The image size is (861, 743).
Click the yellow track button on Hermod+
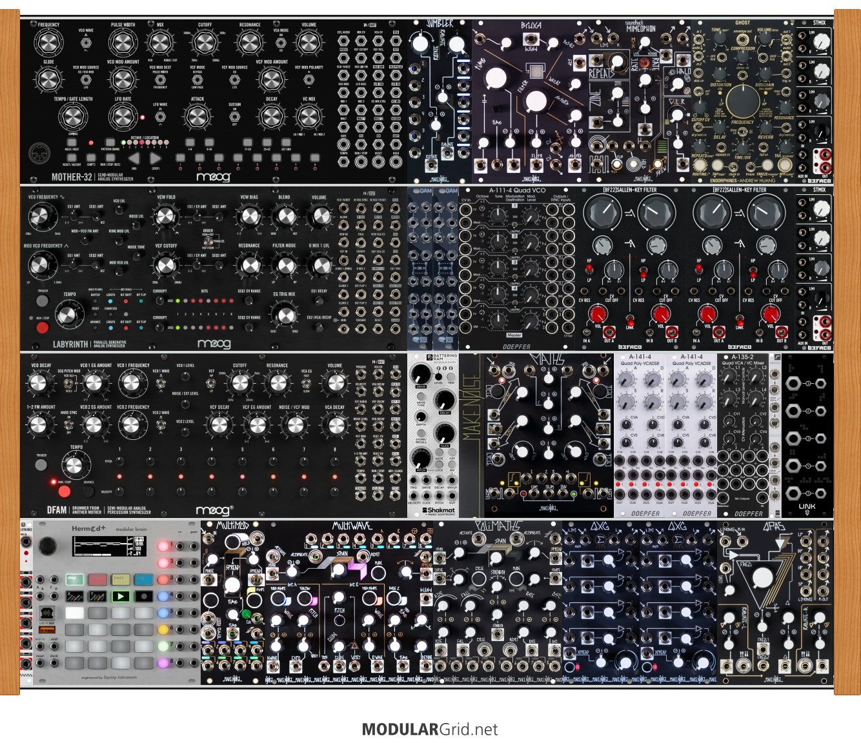121,580
